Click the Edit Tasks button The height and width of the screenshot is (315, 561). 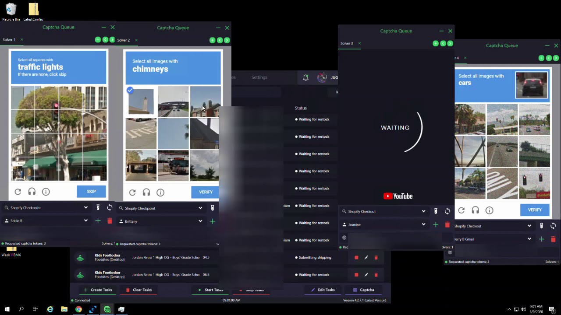(x=323, y=290)
